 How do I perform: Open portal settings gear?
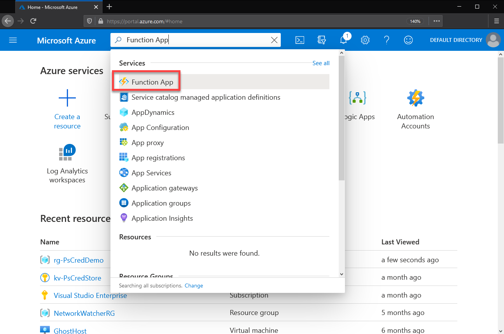(365, 40)
